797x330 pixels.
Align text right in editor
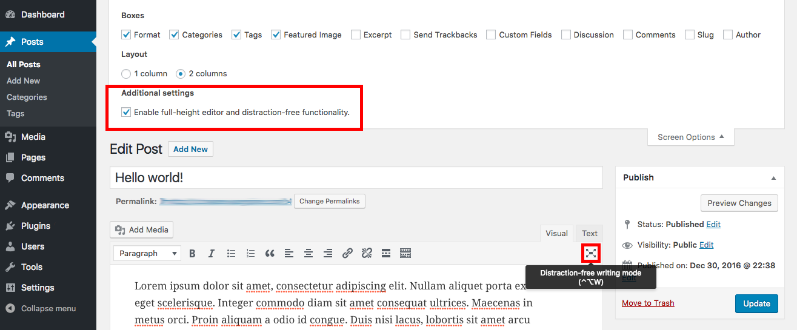point(328,254)
